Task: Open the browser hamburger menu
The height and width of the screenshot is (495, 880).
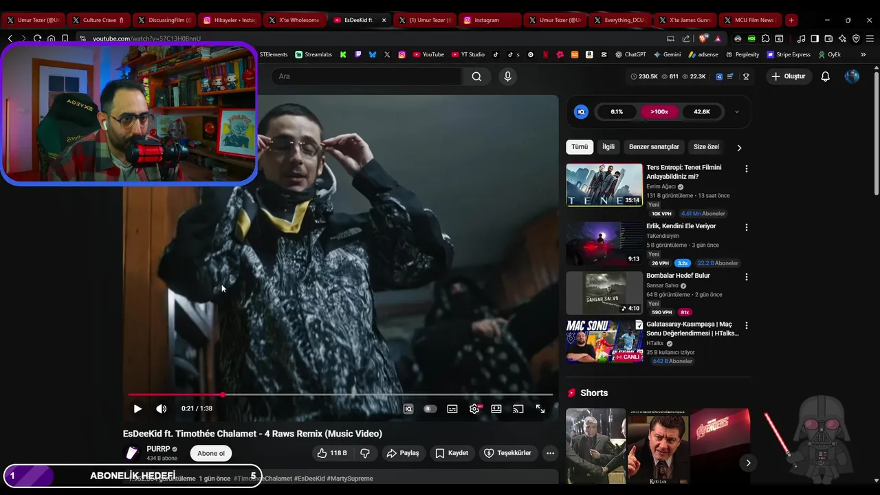Action: tap(870, 38)
